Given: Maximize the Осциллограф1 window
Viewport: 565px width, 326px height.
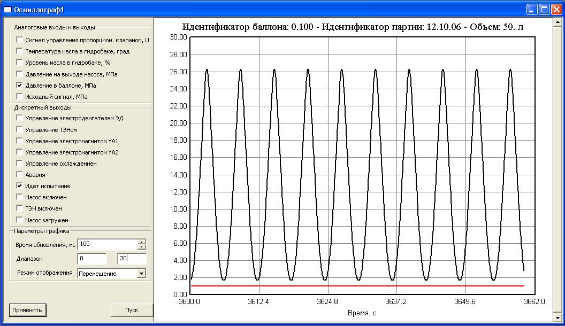Looking at the screenshot, I should (544, 10).
